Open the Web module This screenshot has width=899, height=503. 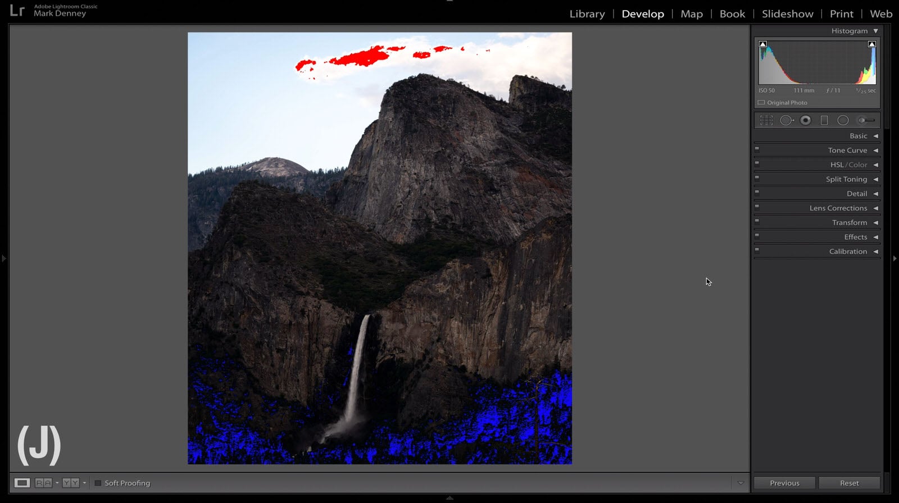pos(881,14)
